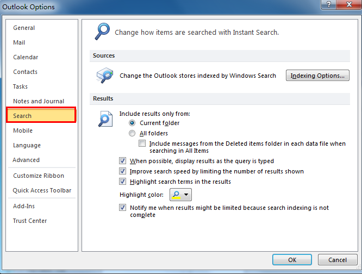Viewport: 362px width, 274px height.
Task: Select the Current folder radio button
Action: pyautogui.click(x=132, y=123)
